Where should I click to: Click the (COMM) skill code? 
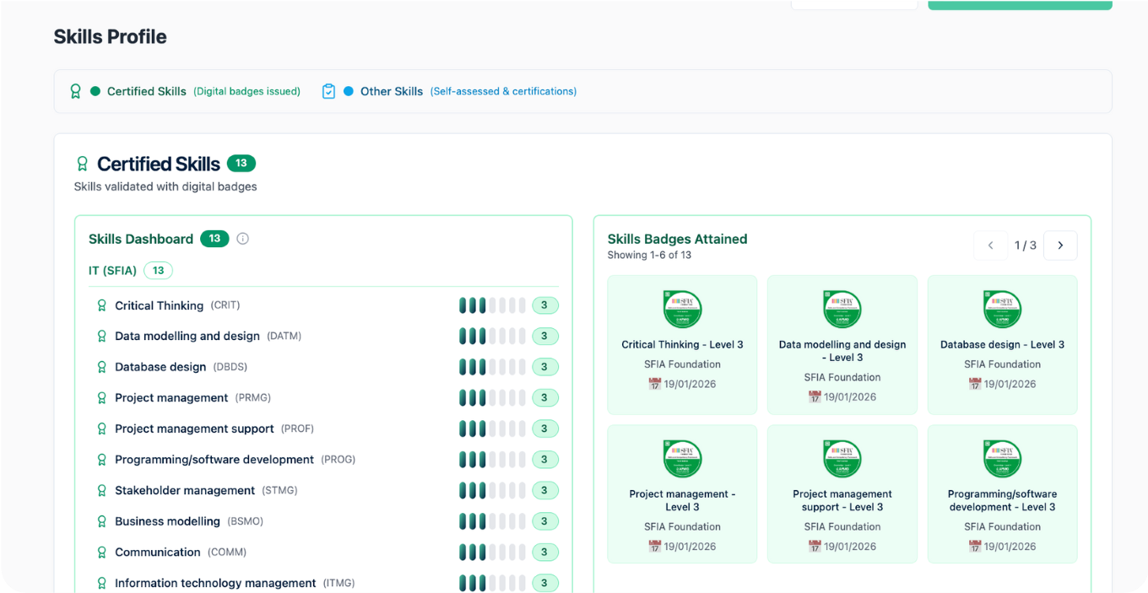227,553
